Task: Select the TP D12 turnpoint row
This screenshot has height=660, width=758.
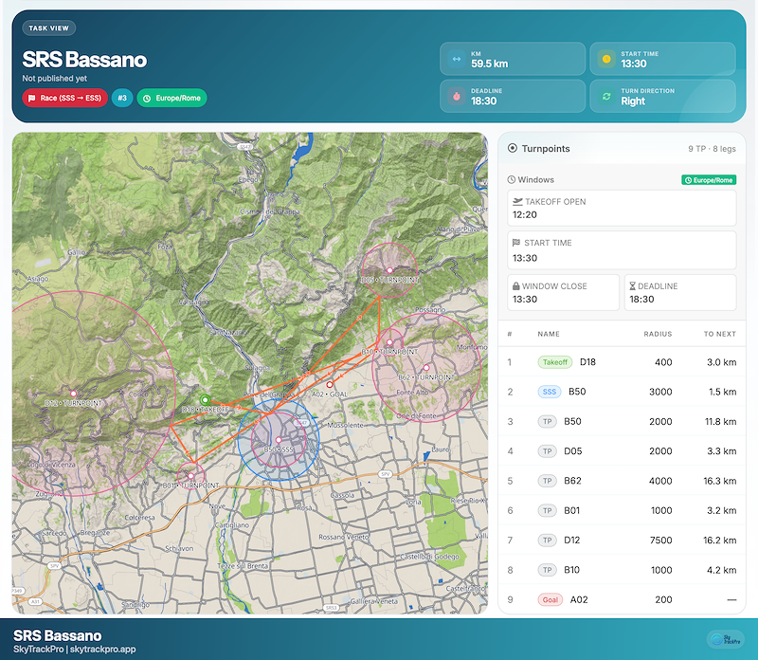Action: 622,540
